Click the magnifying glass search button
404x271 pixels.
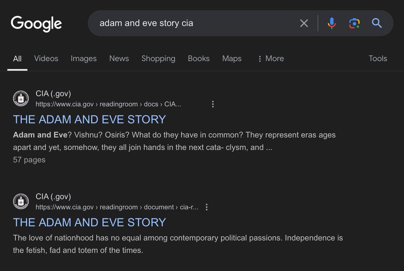click(377, 23)
